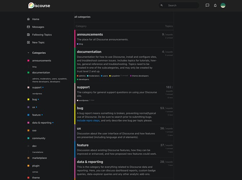Click 2 unread under announcements topics
The width and height of the screenshot is (242, 180).
169,38
